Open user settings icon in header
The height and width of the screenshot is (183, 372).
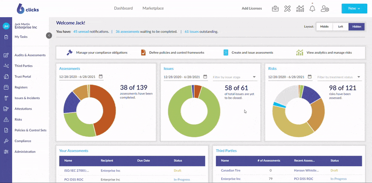325,9
